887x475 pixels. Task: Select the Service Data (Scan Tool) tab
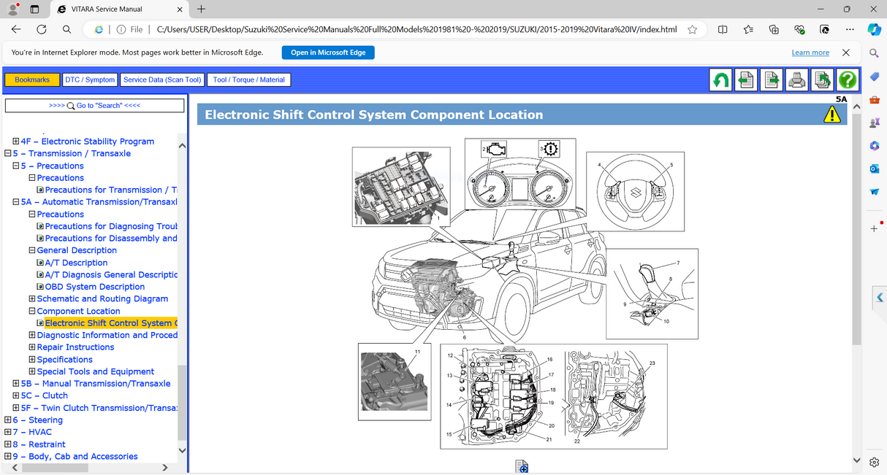[161, 79]
